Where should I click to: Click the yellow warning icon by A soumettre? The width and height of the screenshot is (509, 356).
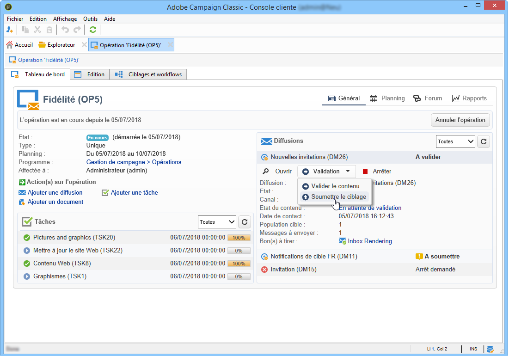[x=419, y=257]
